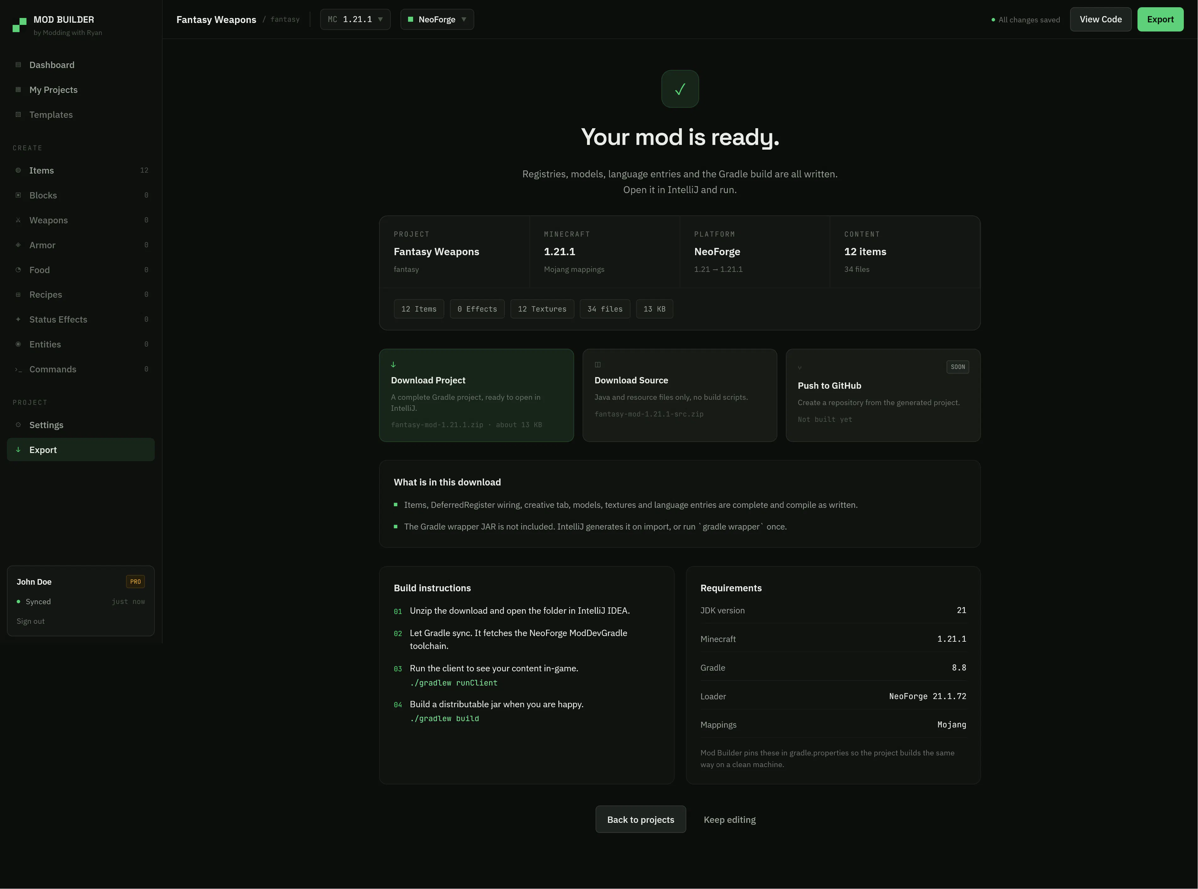Viewport: 1198px width, 889px height.
Task: Click the Status Effects sparkle icon
Action: pyautogui.click(x=18, y=319)
